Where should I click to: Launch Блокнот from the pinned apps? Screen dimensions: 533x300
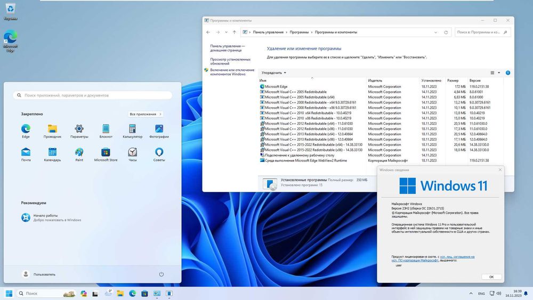pos(106,131)
